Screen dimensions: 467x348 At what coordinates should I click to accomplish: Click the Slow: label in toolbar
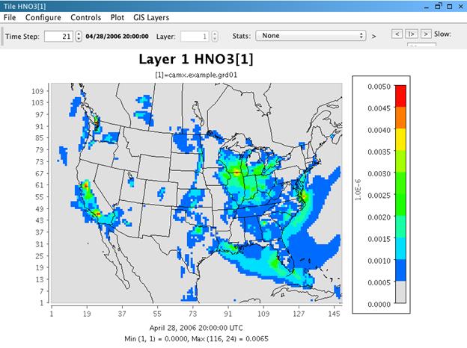pyautogui.click(x=442, y=34)
